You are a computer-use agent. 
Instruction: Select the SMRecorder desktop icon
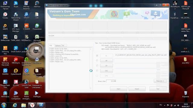(x=5, y=38)
